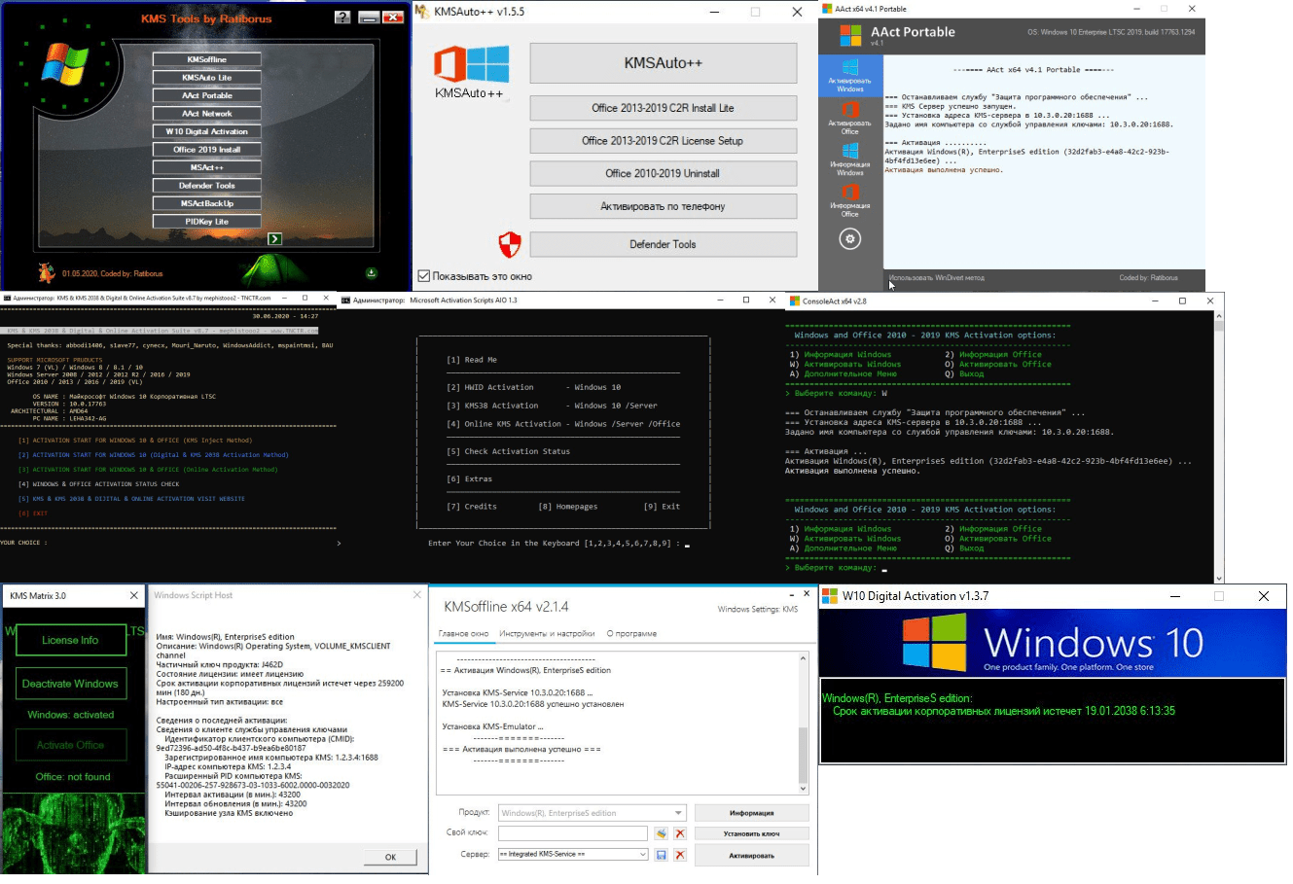The image size is (1293, 884).
Task: Click "Office: not found" status in KMS Matrix
Action: click(73, 777)
